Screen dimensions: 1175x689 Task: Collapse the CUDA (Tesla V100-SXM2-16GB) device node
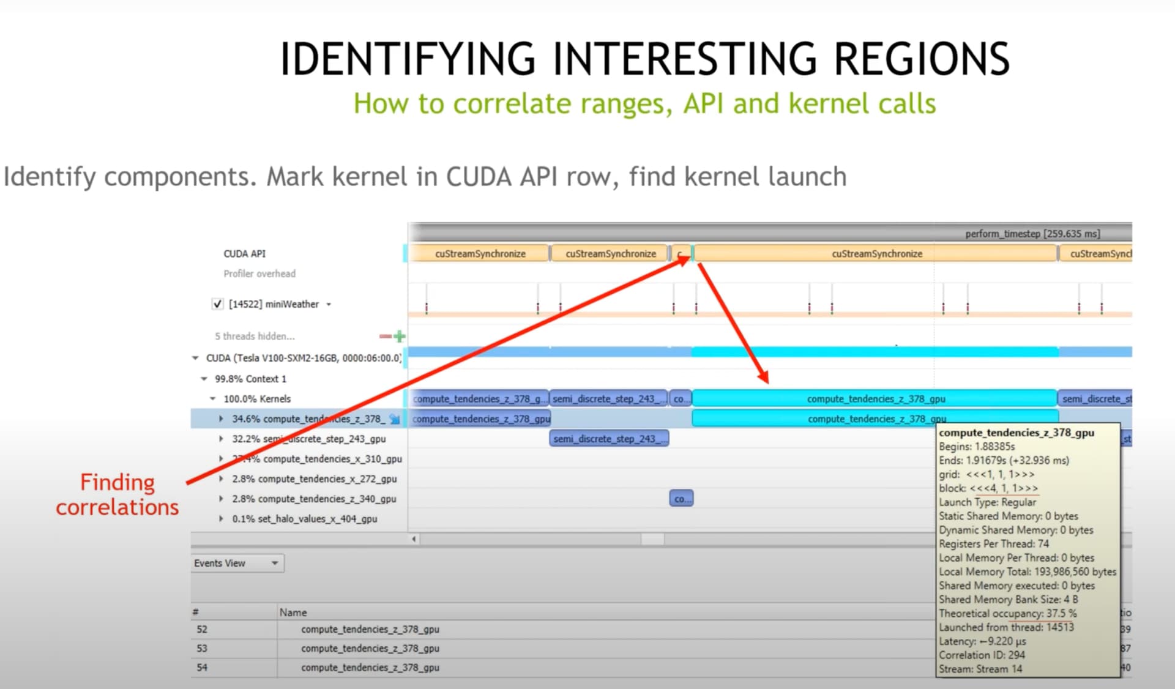[195, 358]
